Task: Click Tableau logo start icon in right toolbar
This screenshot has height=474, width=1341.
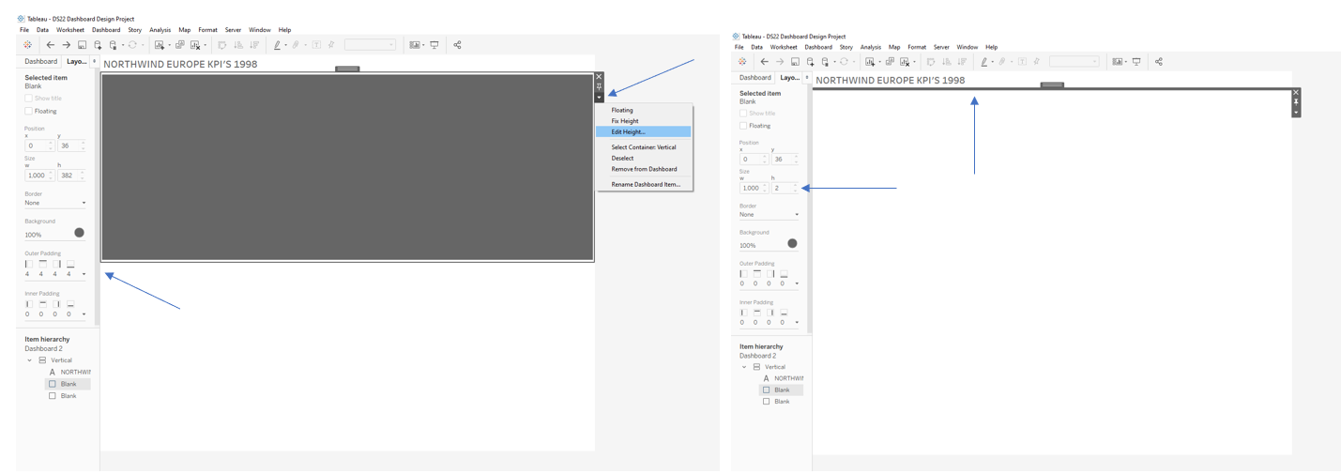Action: click(x=742, y=62)
